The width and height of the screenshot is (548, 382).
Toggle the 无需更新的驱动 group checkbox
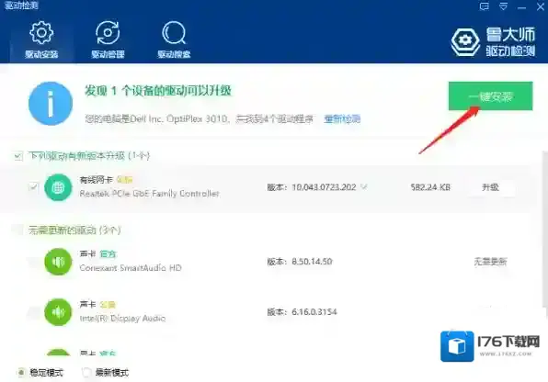click(18, 230)
